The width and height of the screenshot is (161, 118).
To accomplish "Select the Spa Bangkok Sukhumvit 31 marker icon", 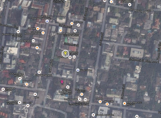I will (x=130, y=5).
